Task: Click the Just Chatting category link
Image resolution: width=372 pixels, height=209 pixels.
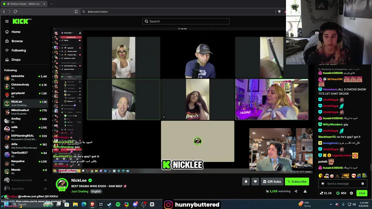Action: pyautogui.click(x=80, y=191)
